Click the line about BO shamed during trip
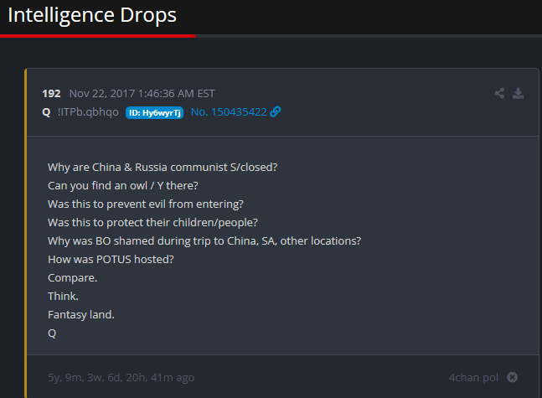Viewport: 542px width, 398px height. click(x=204, y=240)
